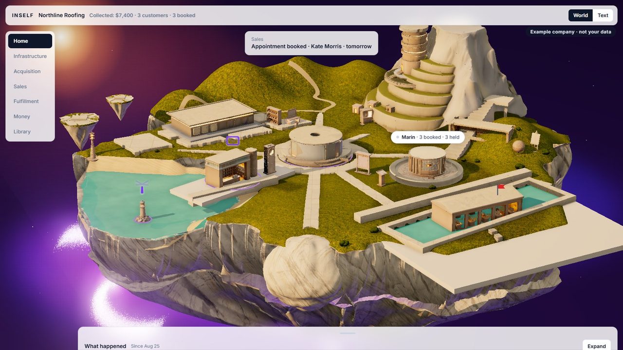Open the Library section
The width and height of the screenshot is (623, 350).
tap(30, 131)
